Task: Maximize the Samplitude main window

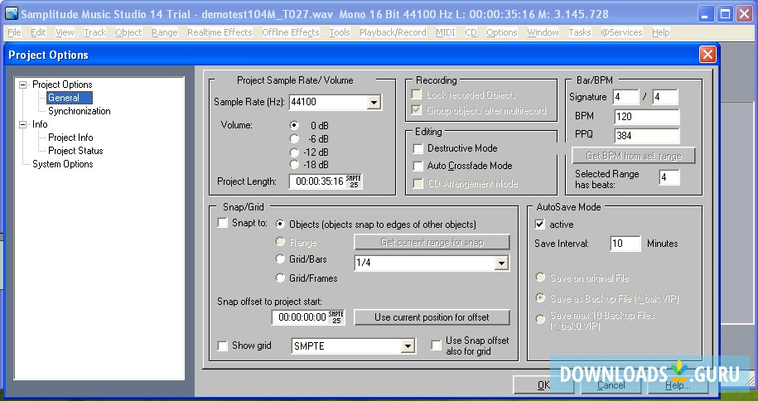Action: (726, 14)
